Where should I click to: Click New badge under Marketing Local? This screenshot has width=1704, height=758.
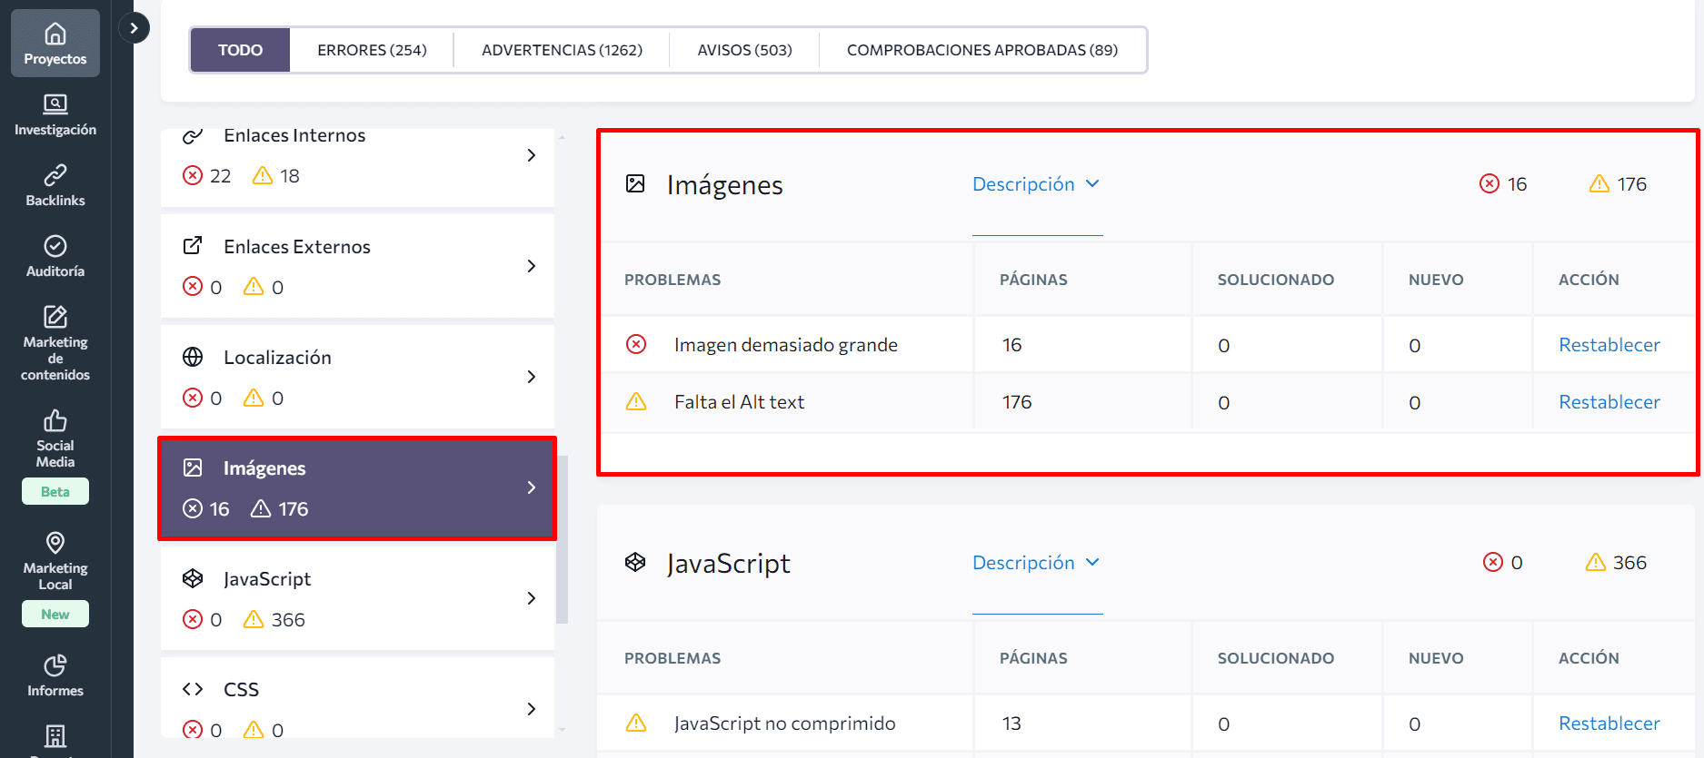[55, 614]
